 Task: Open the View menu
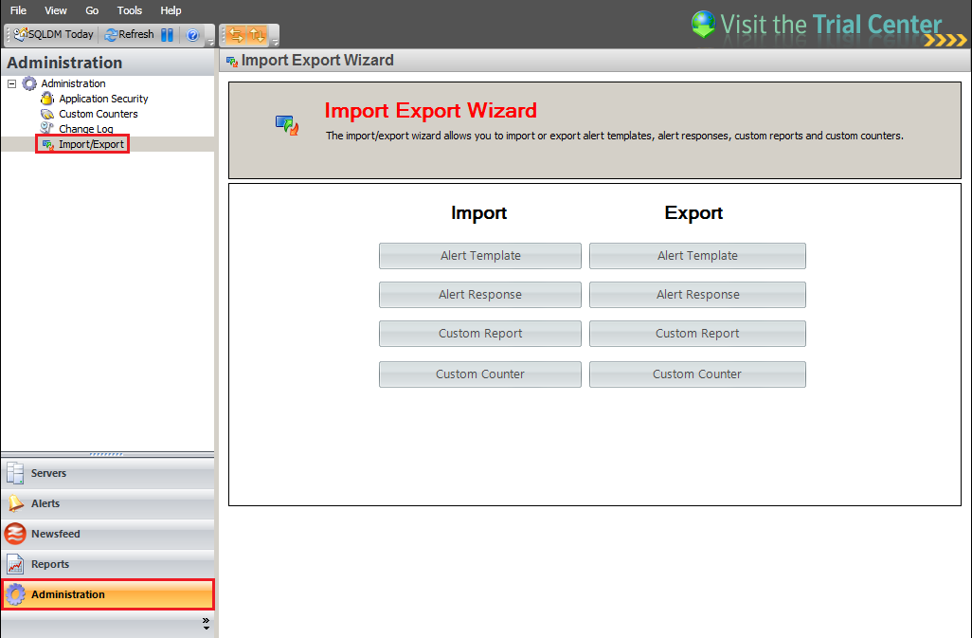pos(55,10)
